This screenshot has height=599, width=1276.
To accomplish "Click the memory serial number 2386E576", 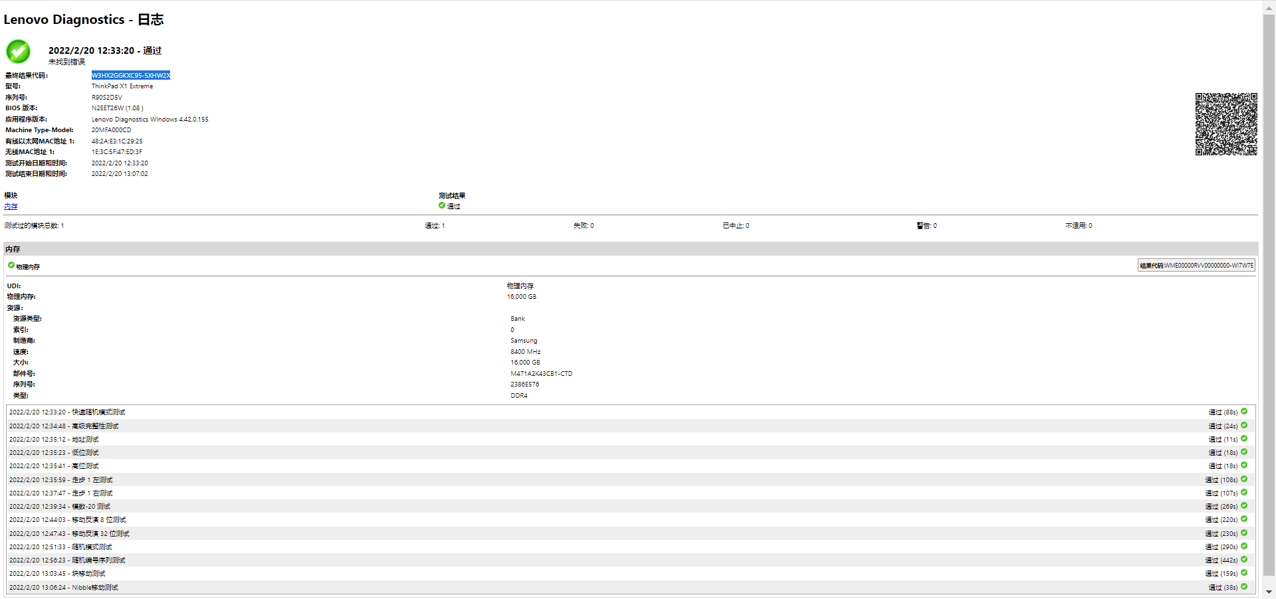I will [525, 385].
